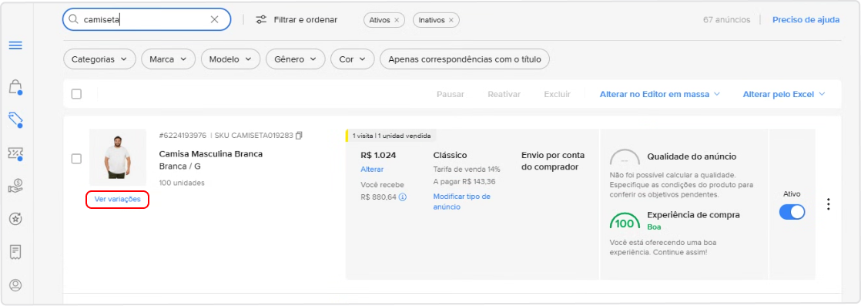Check the select-all listings checkbox
The height and width of the screenshot is (306, 861).
coord(76,95)
